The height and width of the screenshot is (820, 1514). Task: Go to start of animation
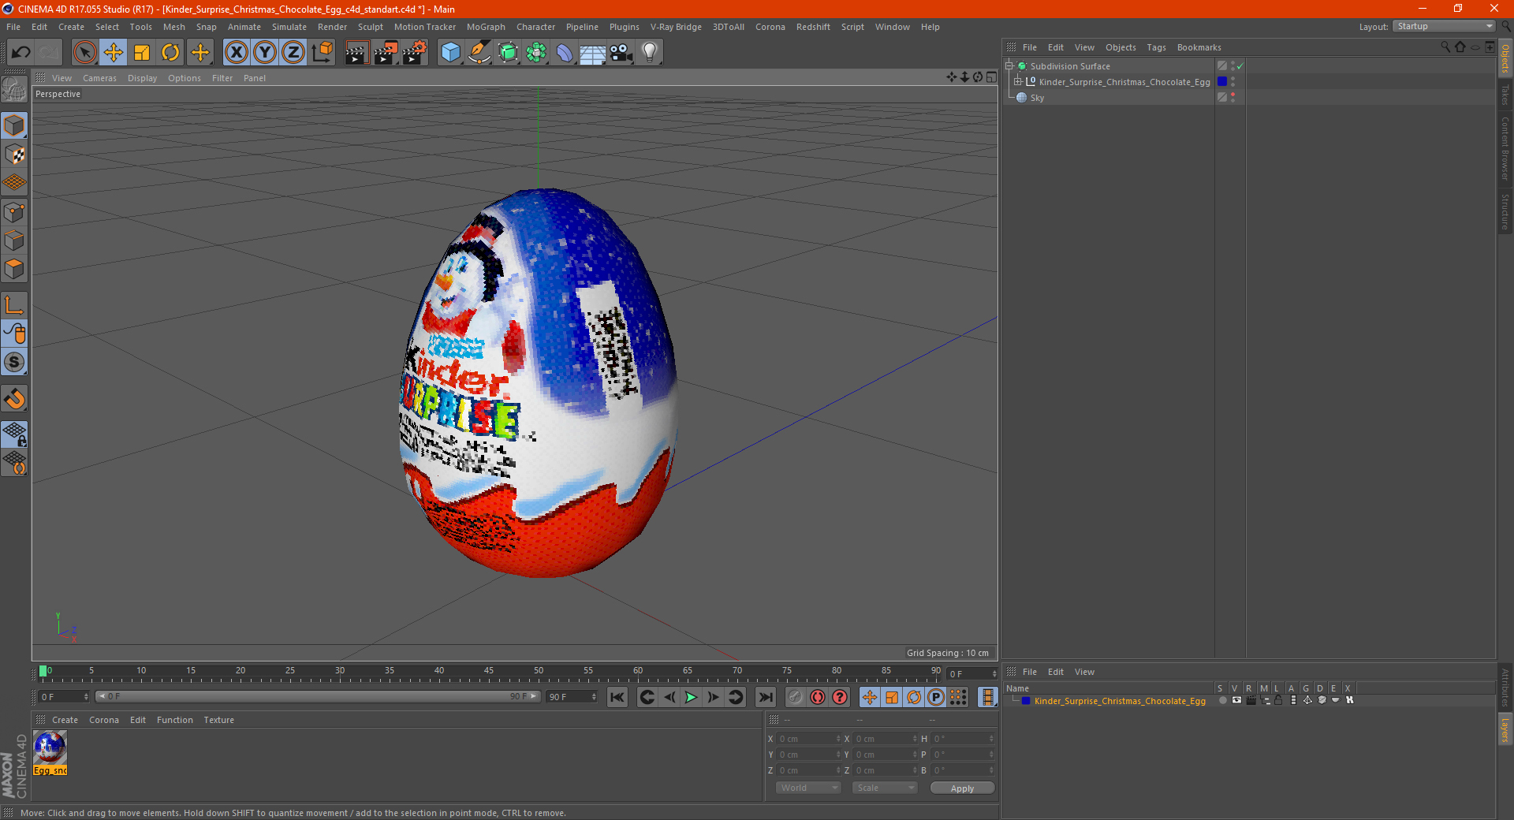tap(617, 697)
